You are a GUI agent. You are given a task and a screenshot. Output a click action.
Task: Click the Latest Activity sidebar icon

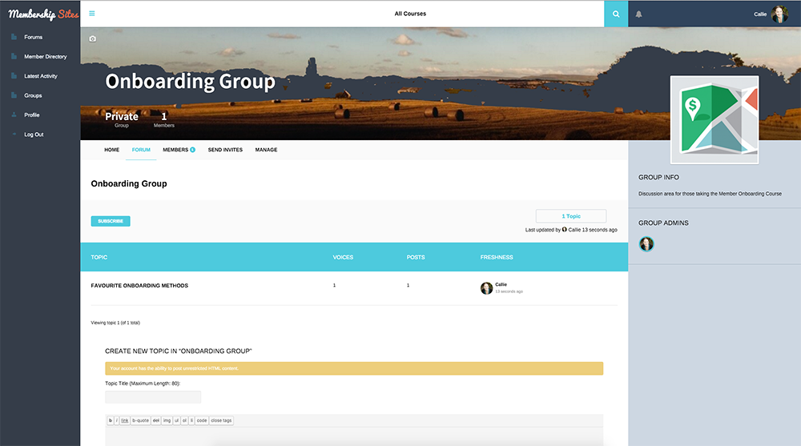pyautogui.click(x=14, y=75)
